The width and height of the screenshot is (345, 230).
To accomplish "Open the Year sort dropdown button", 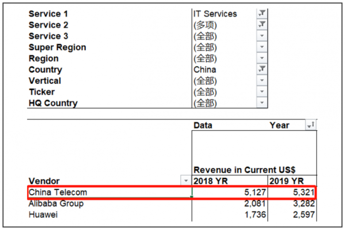I will (311, 125).
